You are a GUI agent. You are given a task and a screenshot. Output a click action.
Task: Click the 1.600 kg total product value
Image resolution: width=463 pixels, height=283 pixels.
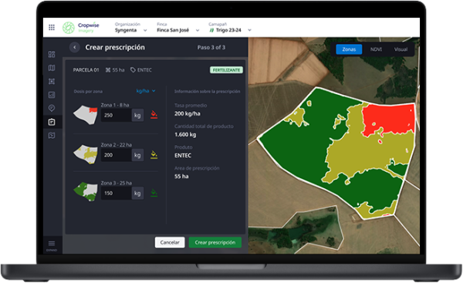185,135
